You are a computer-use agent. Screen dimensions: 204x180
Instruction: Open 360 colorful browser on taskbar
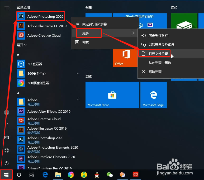(x=71, y=175)
